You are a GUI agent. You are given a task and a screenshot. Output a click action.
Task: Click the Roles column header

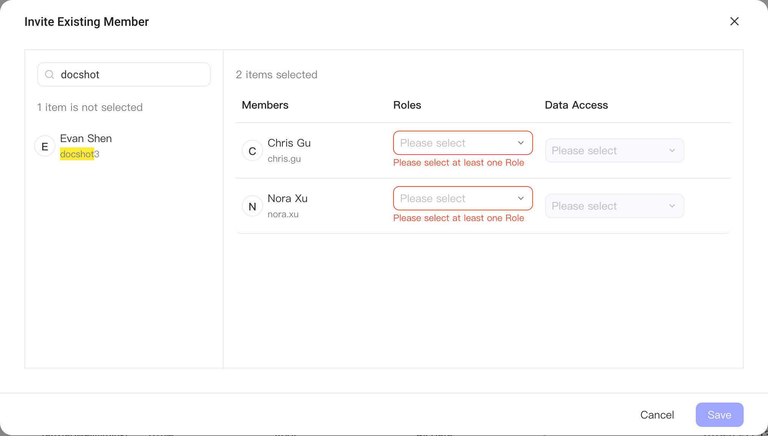407,105
